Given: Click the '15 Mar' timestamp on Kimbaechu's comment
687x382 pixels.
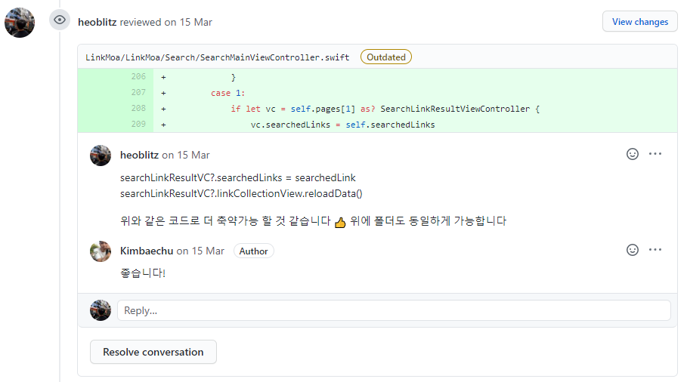Looking at the screenshot, I should pyautogui.click(x=208, y=251).
